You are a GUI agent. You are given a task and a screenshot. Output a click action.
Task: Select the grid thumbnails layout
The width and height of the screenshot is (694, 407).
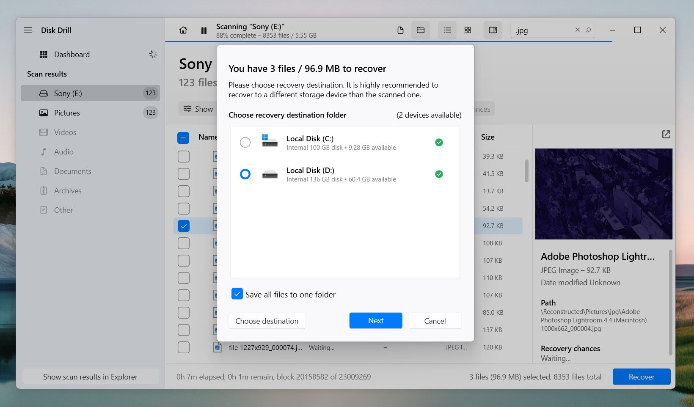pyautogui.click(x=468, y=30)
